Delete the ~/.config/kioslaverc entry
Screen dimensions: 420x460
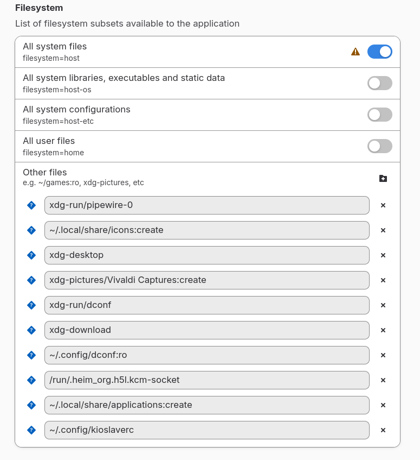(x=383, y=430)
